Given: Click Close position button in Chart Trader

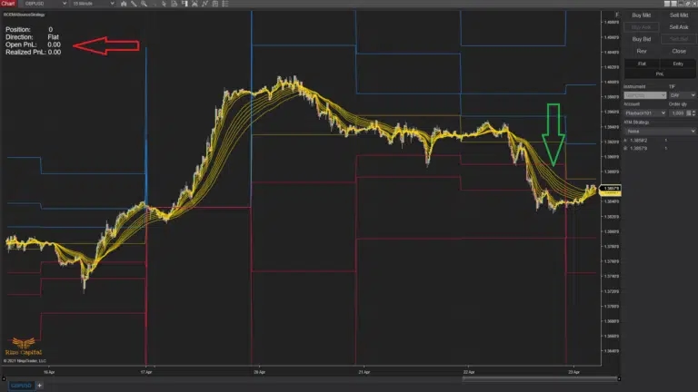Looking at the screenshot, I should click(x=678, y=51).
